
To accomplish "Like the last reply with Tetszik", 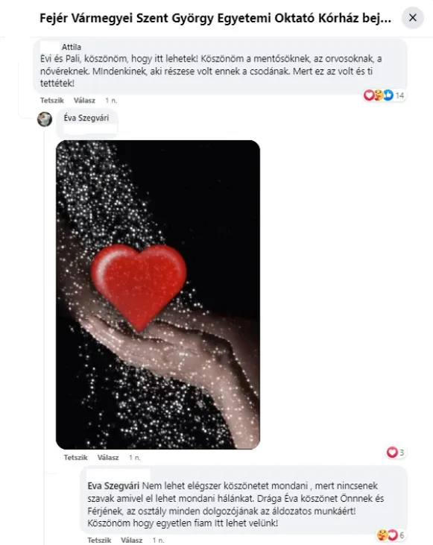I will tap(99, 540).
